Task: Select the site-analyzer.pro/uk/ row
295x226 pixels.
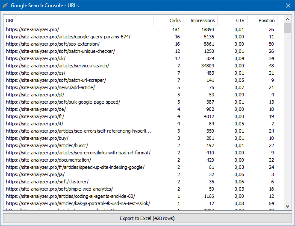Action: click(x=140, y=58)
